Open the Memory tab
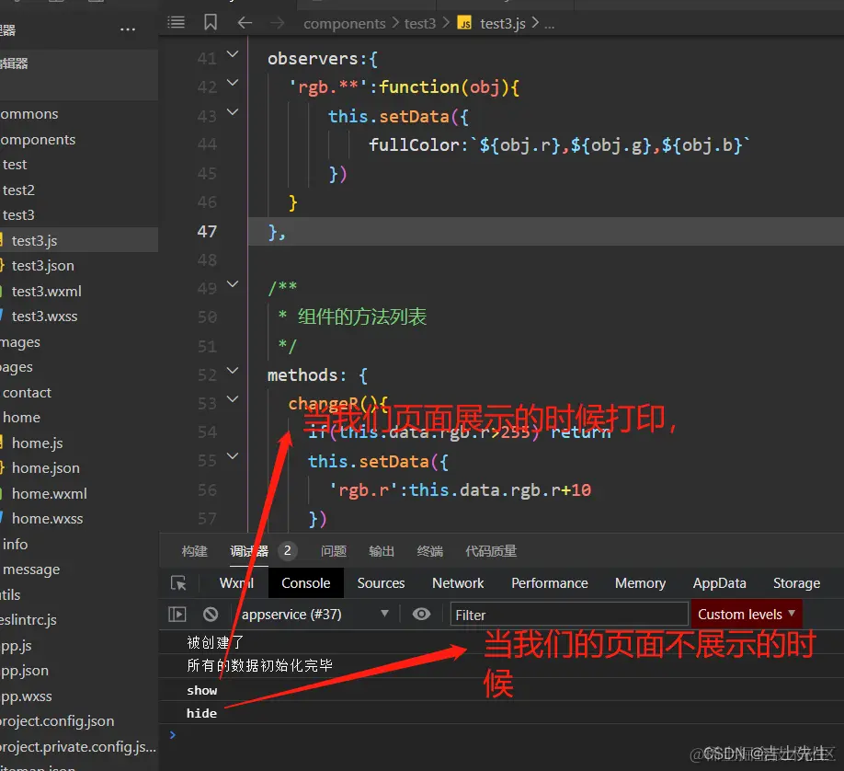Screen dimensions: 844x771 641,583
